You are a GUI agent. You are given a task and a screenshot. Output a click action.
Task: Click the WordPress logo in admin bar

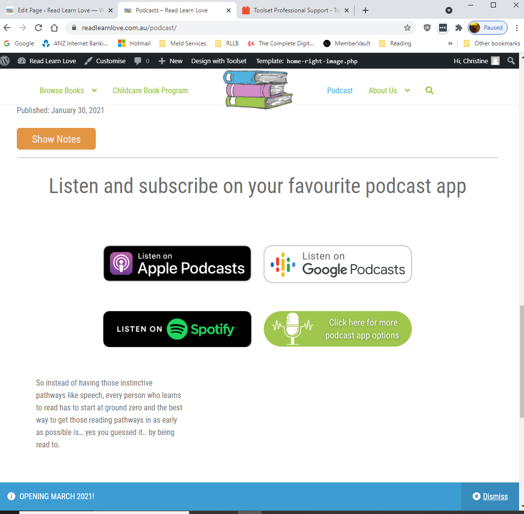[5, 61]
